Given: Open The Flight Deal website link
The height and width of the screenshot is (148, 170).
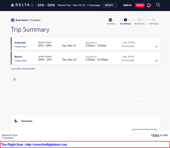Looking at the screenshot, I should [x=34, y=144].
